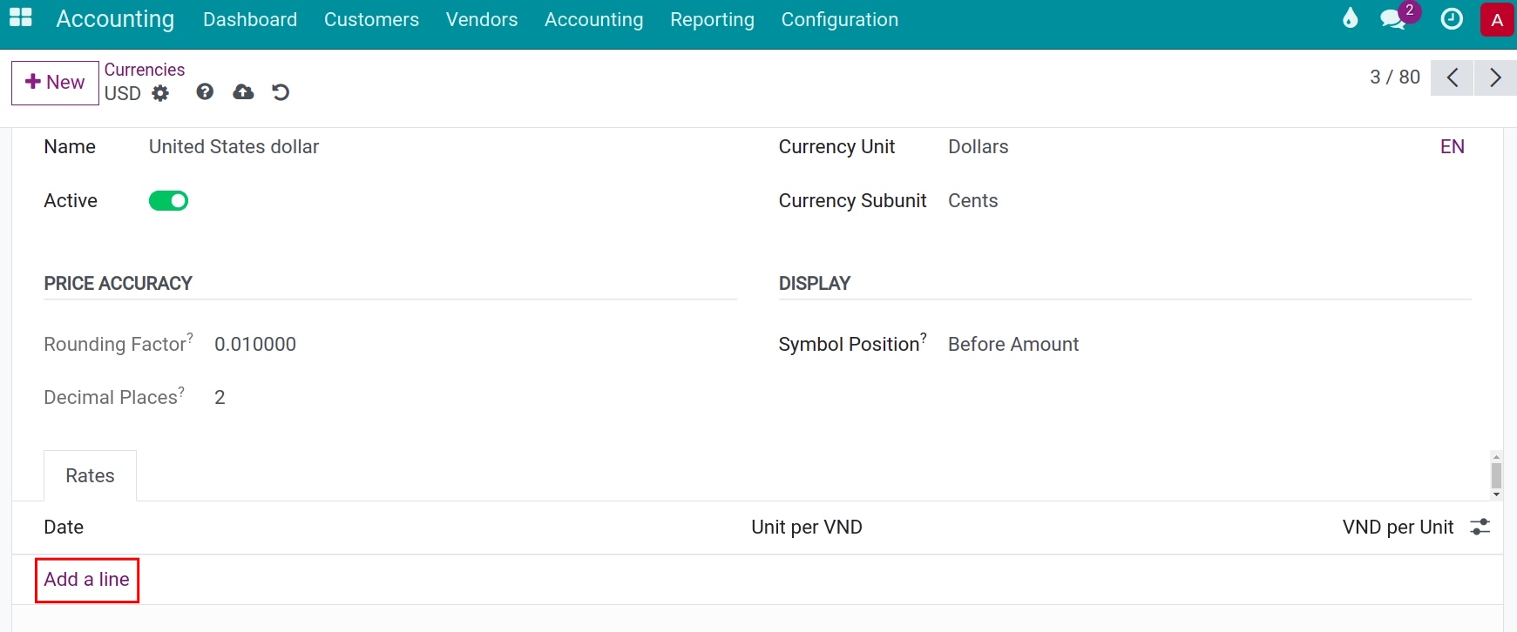The height and width of the screenshot is (632, 1517).
Task: Click the Rounding Factor help superscript
Action: [190, 337]
